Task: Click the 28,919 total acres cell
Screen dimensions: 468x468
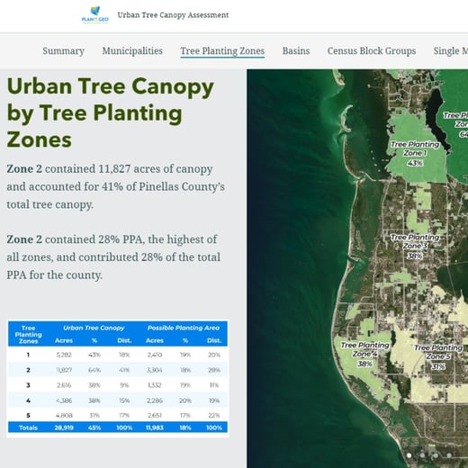Action: [x=64, y=427]
